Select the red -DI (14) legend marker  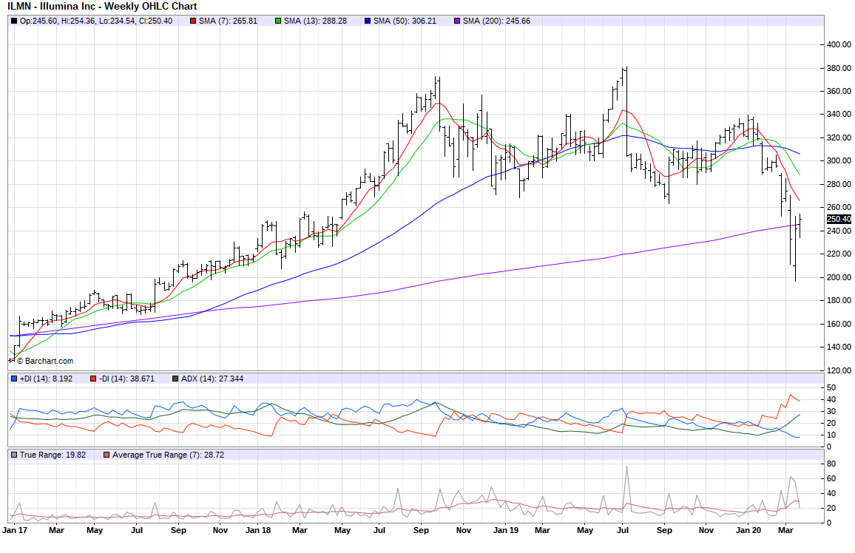click(x=94, y=379)
